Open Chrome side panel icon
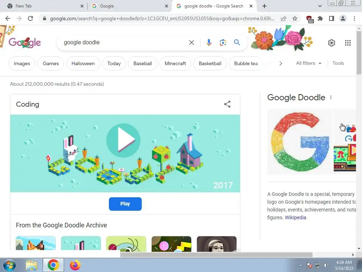Viewport: 362px width, 272px height. tap(332, 18)
